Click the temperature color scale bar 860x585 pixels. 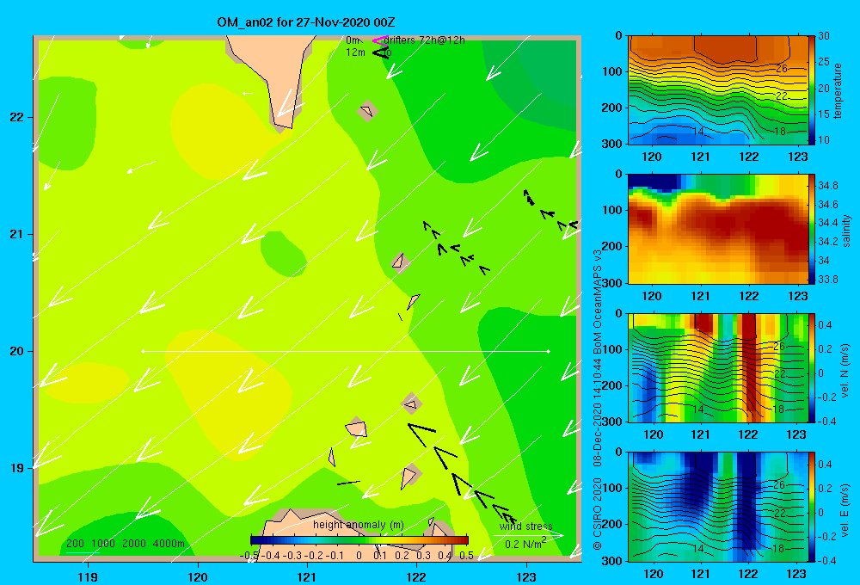pyautogui.click(x=812, y=90)
